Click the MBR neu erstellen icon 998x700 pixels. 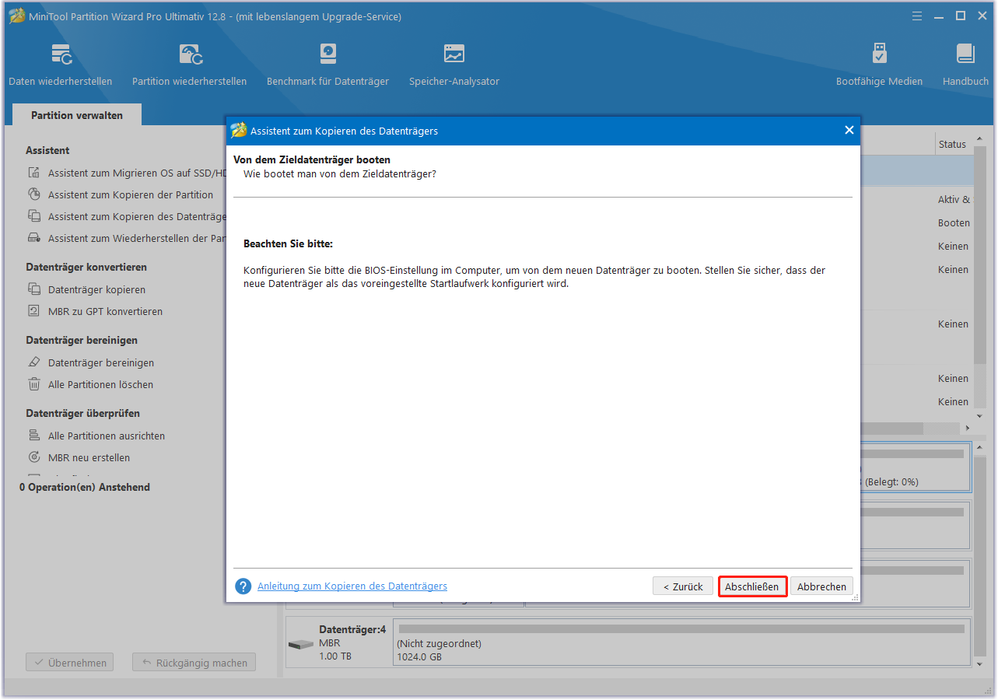coord(34,457)
